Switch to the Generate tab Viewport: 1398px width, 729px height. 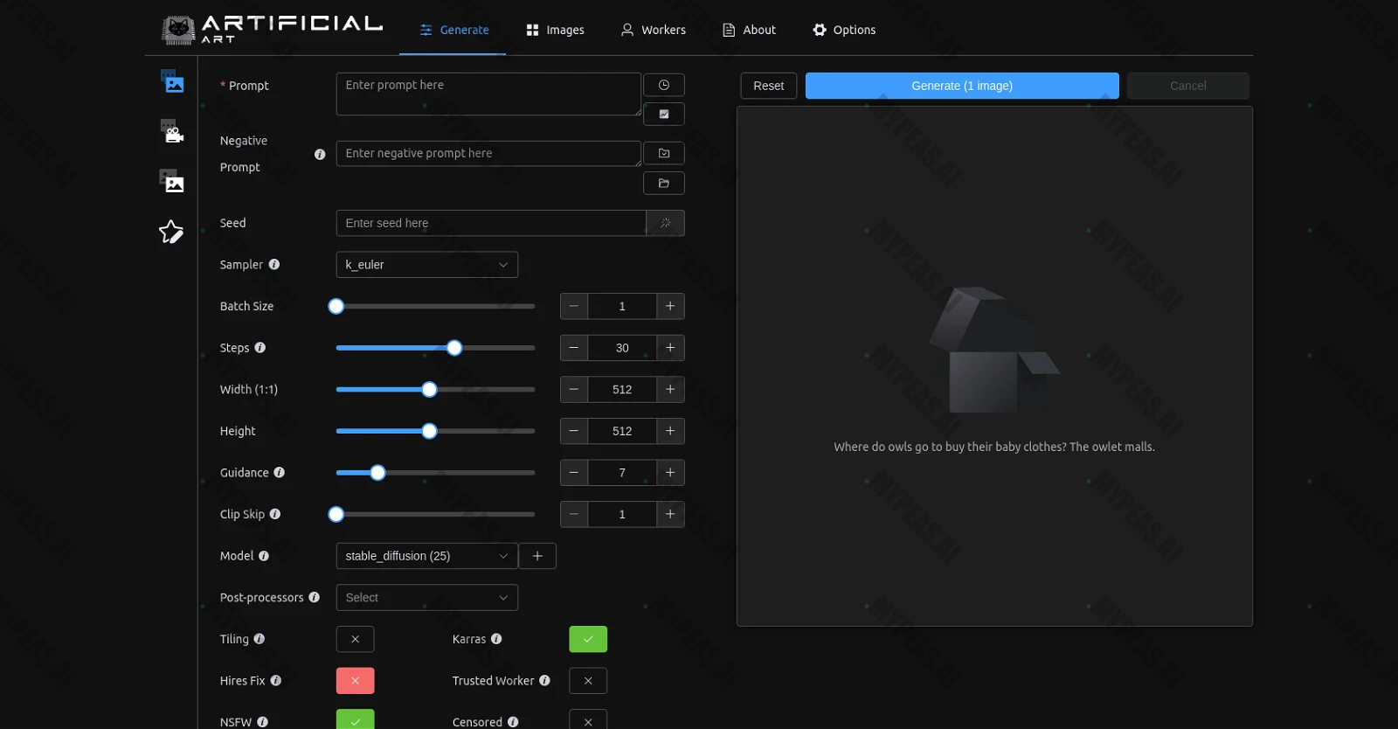coord(453,30)
